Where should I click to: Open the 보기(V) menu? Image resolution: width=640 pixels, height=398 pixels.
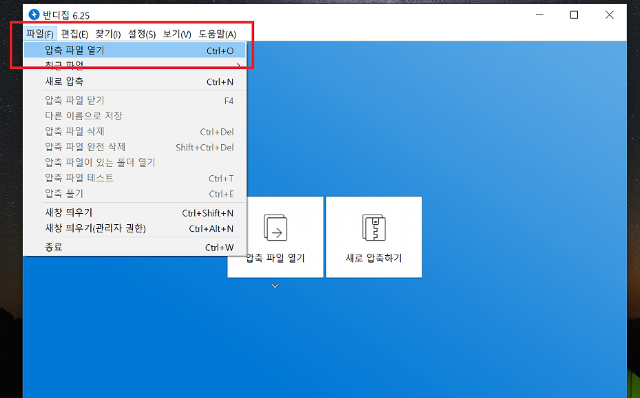click(x=177, y=34)
